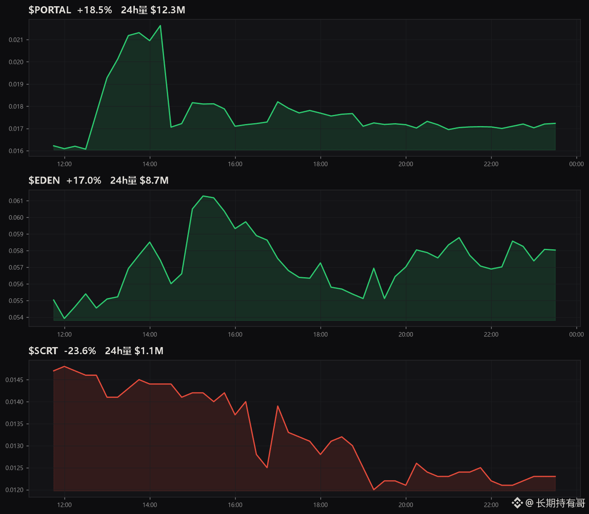The width and height of the screenshot is (589, 514).
Task: Click the 0.0135 price axis label
Action: [x=15, y=424]
